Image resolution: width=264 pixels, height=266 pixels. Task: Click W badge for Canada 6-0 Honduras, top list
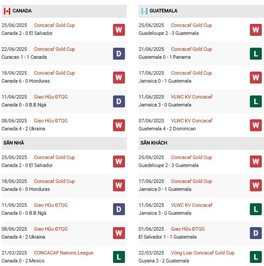click(x=119, y=78)
